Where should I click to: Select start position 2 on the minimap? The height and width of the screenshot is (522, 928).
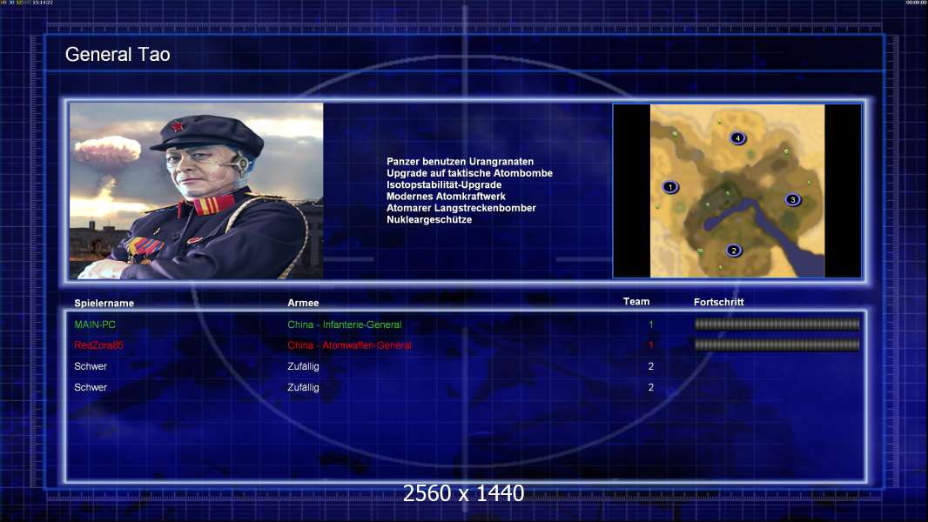(734, 251)
